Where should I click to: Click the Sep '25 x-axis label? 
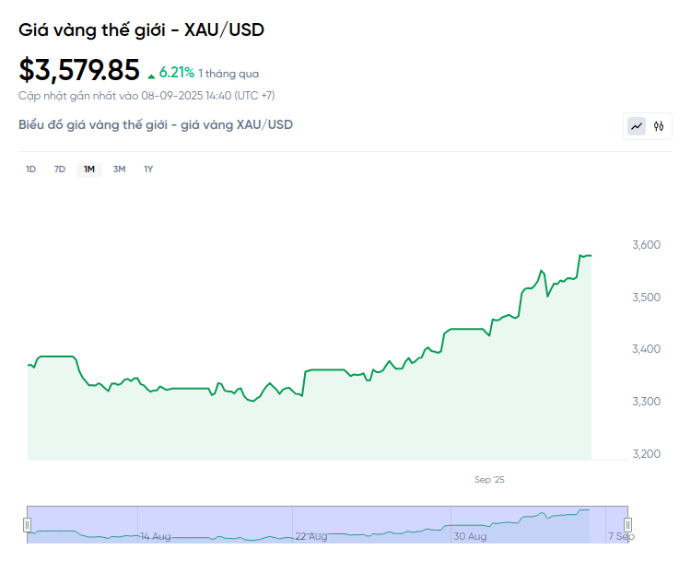point(489,480)
